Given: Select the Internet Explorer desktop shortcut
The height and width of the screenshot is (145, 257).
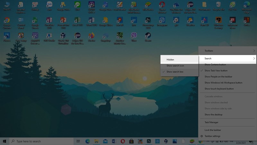Looking at the screenshot, I should [x=21, y=7].
